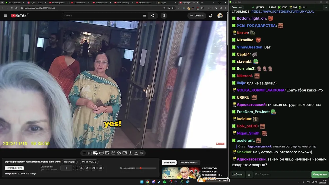The image size is (329, 185).
Task: Open a new Chrome tab
Action: [x=202, y=3]
